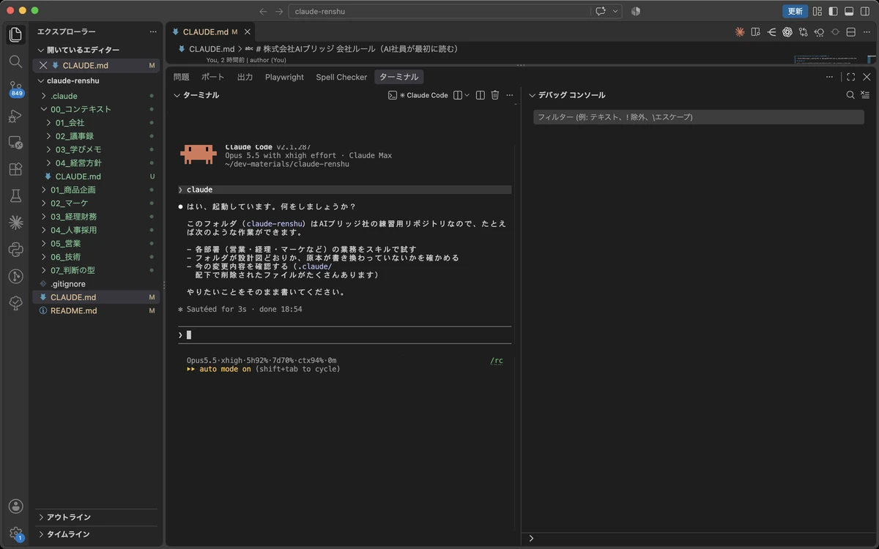This screenshot has width=879, height=549.
Task: Expand the 03_経理財務 folder
Action: click(95, 217)
